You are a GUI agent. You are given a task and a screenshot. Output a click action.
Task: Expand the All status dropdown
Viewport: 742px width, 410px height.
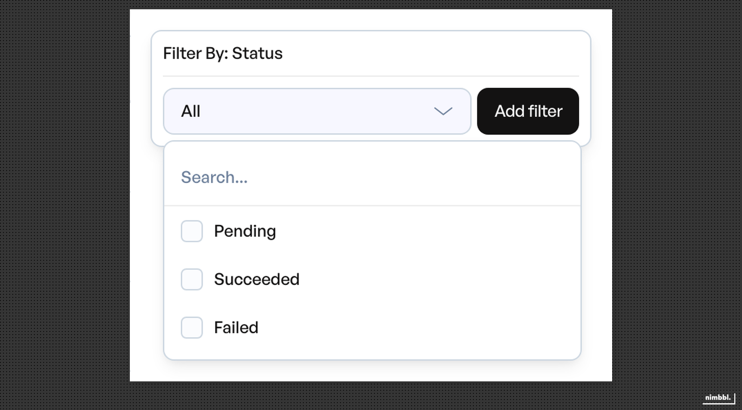[x=317, y=111]
